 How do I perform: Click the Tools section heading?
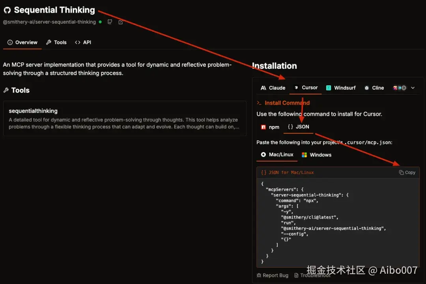(x=21, y=90)
